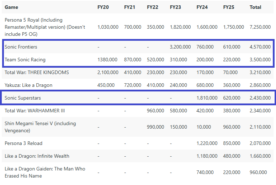Select Total War: WARHAMMER III game name
The width and height of the screenshot is (276, 185).
tap(34, 111)
